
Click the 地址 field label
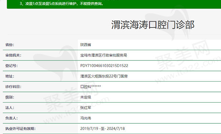[10, 76]
